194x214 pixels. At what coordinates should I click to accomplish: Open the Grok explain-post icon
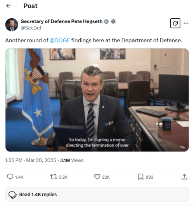coord(175,23)
